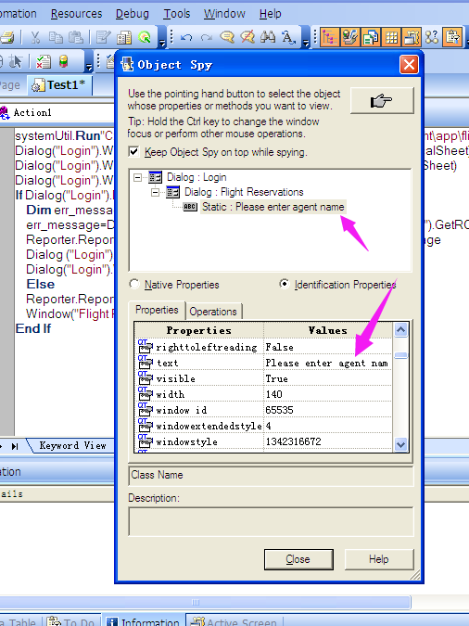
Task: Open the Debug menu
Action: click(x=133, y=14)
